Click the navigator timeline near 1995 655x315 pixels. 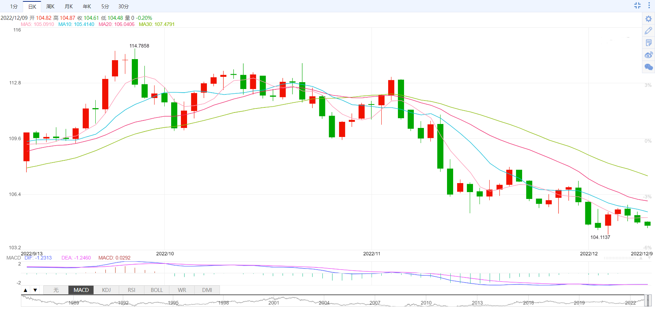point(173,303)
